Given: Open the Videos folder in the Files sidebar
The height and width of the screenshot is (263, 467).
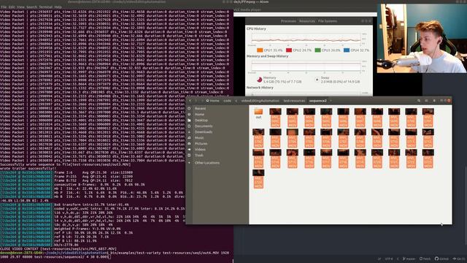Looking at the screenshot, I should coord(200,149).
